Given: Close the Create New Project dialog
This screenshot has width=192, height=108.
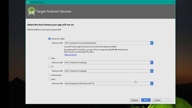Looking at the screenshot, I should [173, 2].
